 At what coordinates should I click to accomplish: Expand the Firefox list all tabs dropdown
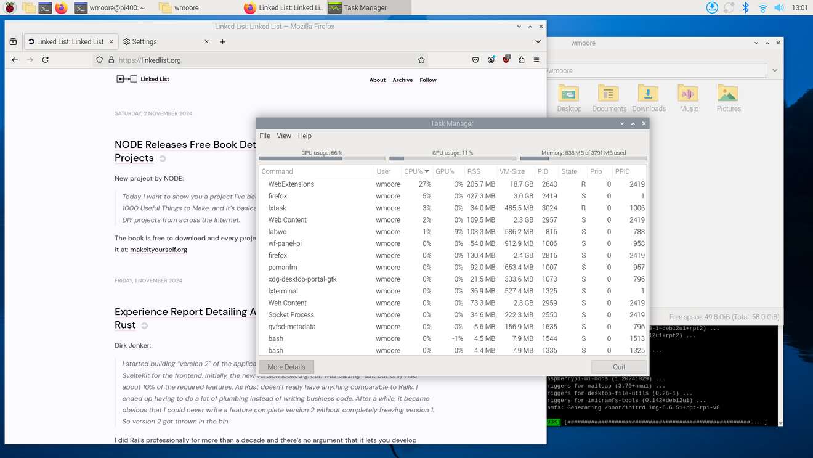tap(538, 41)
